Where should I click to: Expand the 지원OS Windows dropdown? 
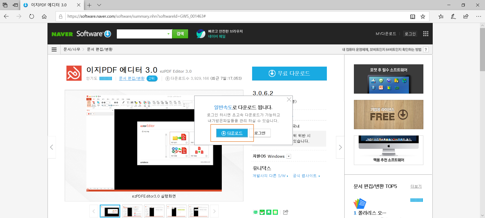289,156
